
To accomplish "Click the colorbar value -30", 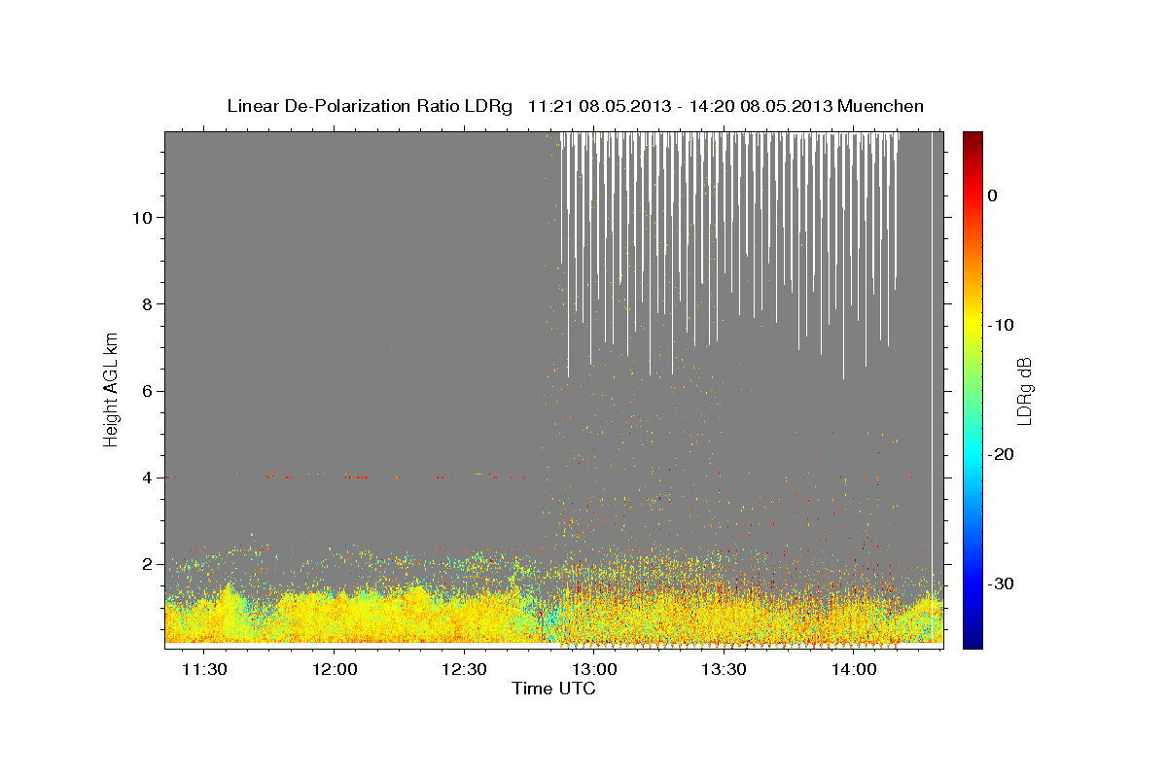I will click(x=1001, y=583).
